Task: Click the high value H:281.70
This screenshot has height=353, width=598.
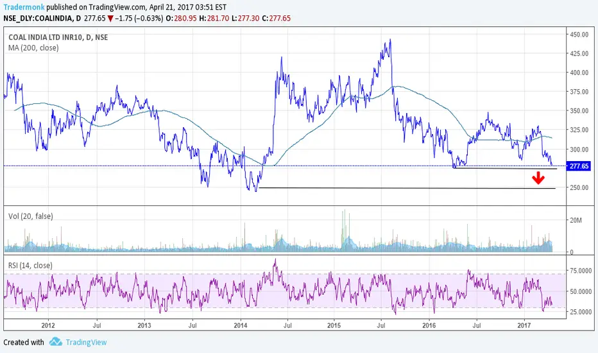Action: pyautogui.click(x=214, y=19)
